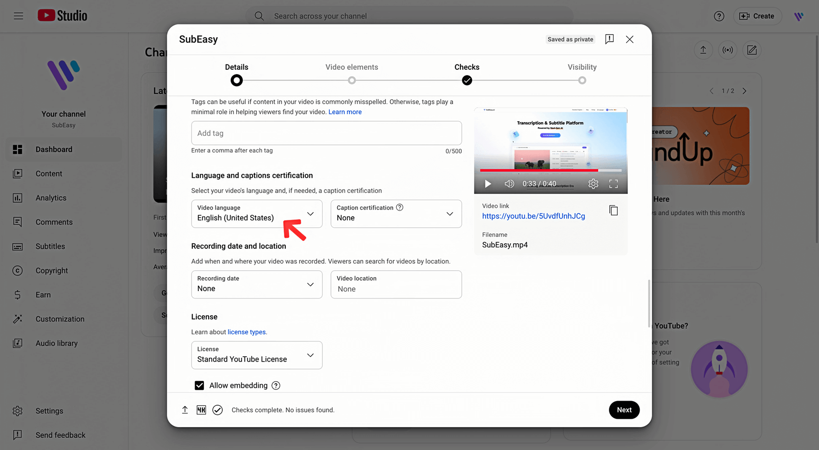Open the youtu.be video link

coord(534,216)
